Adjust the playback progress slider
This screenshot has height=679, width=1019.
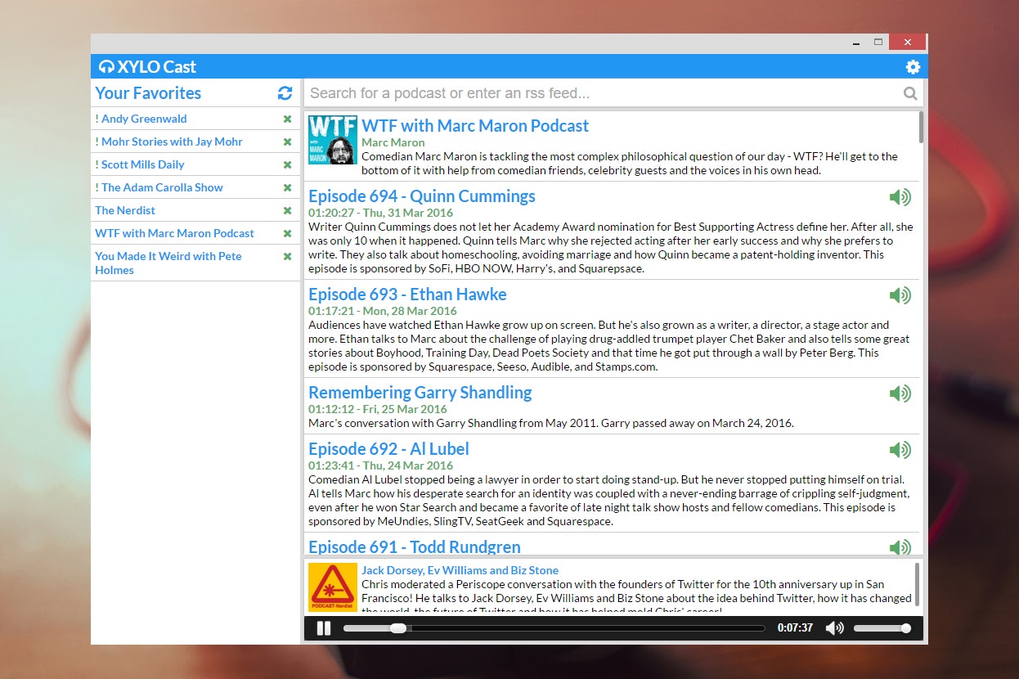coord(397,627)
